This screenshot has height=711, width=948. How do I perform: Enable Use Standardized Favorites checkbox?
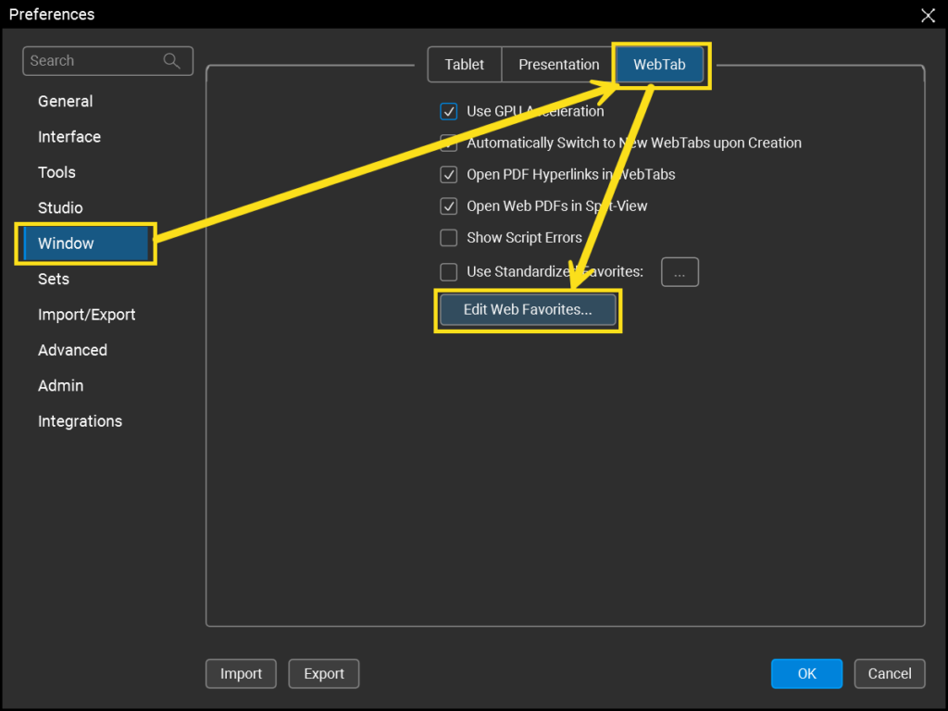click(449, 272)
